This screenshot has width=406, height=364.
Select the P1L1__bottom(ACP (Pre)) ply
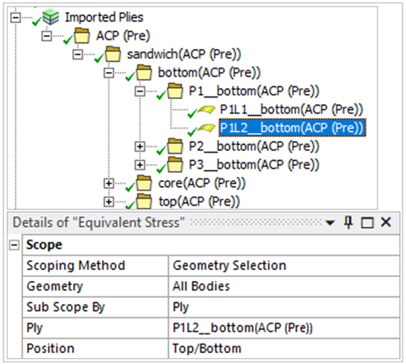coord(291,109)
